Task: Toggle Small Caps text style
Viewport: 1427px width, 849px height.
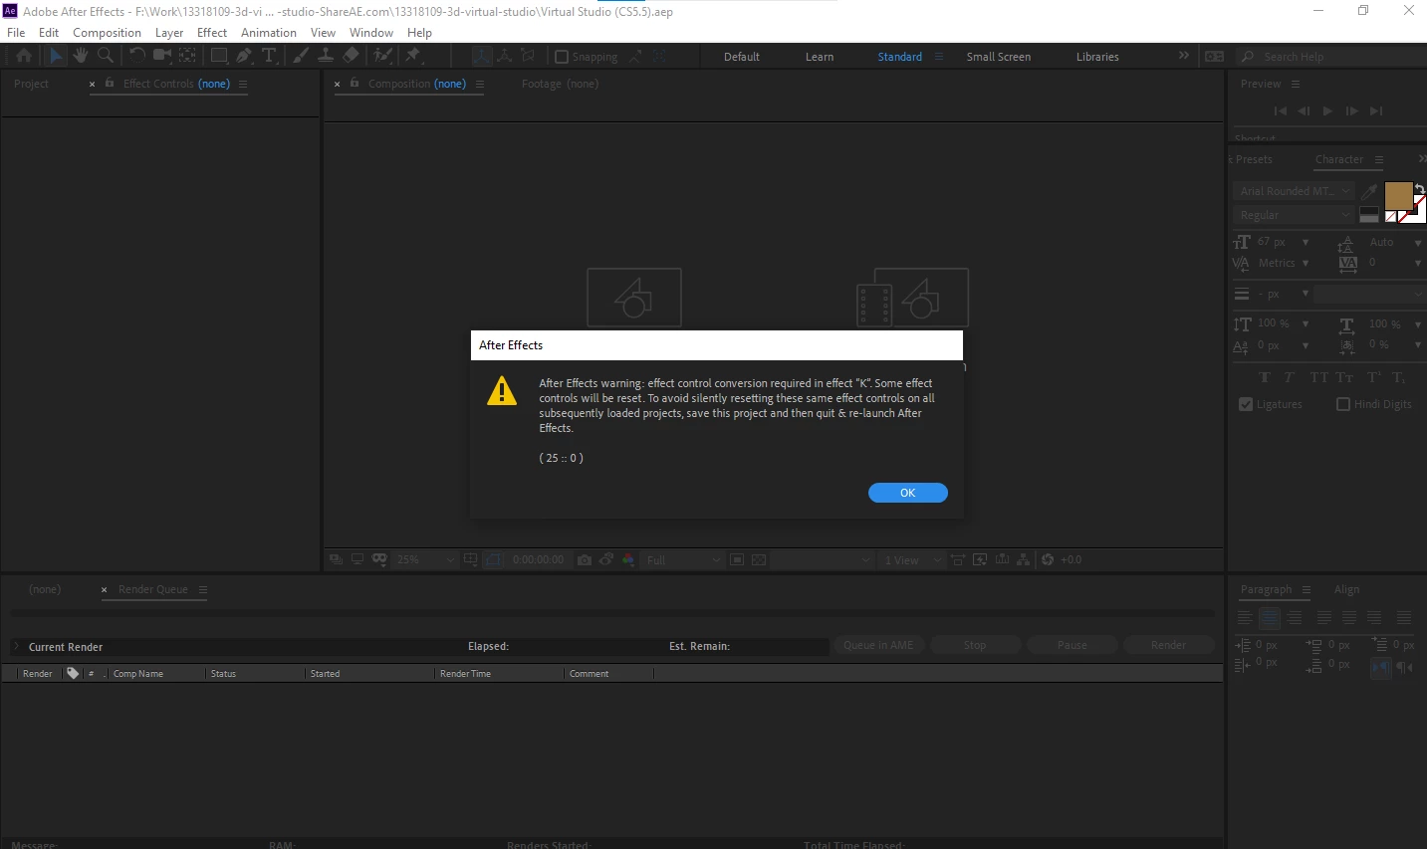Action: point(1344,377)
